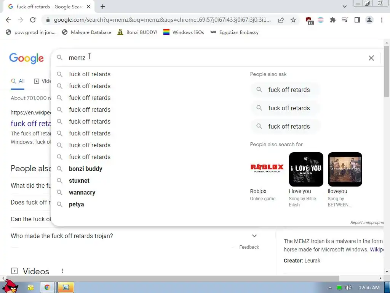390x293 pixels.
Task: Click the Chrome taskbar icon
Action: 47,288
